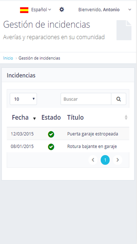Viewport: 137px width, 244px height.
Task: Open the rows-per-page dropdown showing 10
Action: (x=23, y=99)
